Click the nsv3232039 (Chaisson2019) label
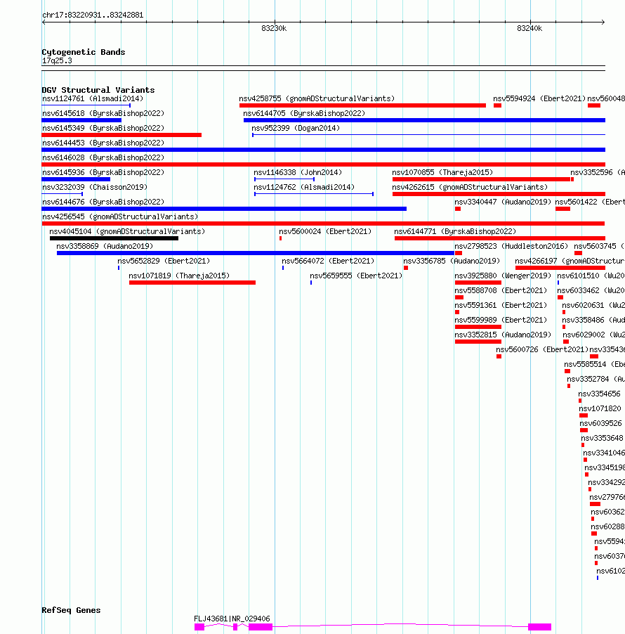625x634 pixels. pos(95,187)
